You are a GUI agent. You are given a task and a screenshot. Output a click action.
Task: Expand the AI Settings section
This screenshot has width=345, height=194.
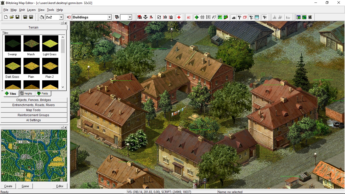(x=34, y=120)
